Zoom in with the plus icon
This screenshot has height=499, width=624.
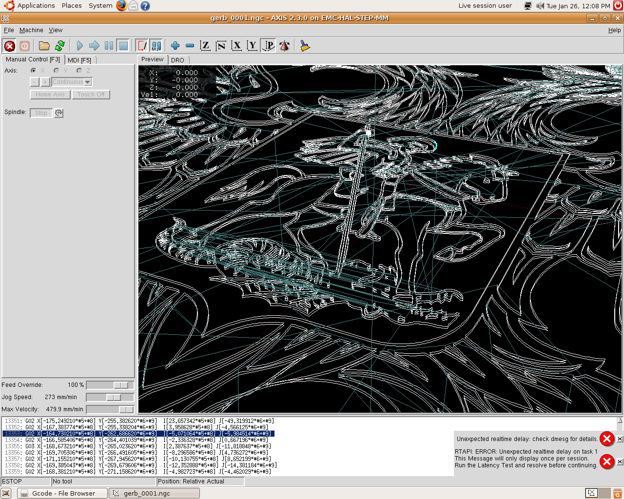pos(175,46)
